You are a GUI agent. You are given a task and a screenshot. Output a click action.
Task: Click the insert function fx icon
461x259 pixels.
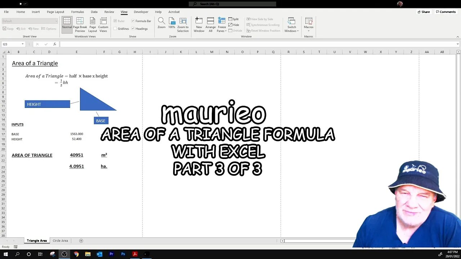pyautogui.click(x=55, y=44)
